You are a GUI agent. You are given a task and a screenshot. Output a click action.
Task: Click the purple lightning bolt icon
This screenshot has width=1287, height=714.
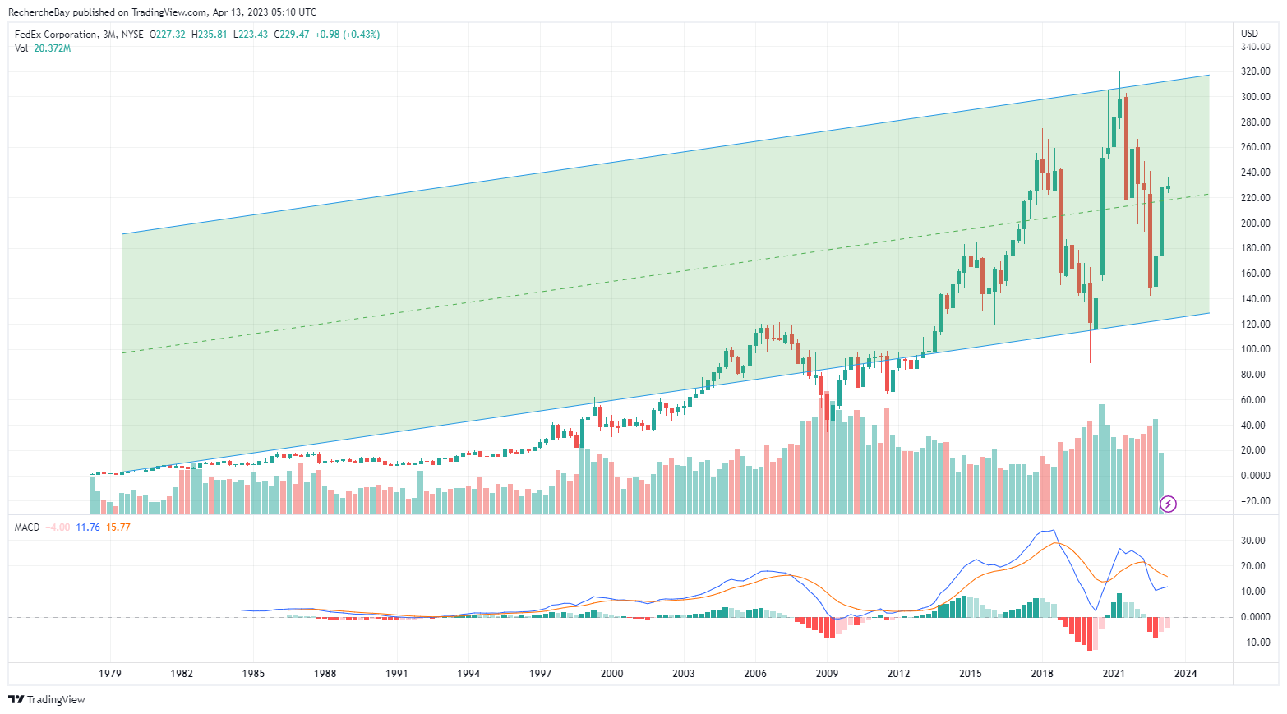click(1168, 504)
